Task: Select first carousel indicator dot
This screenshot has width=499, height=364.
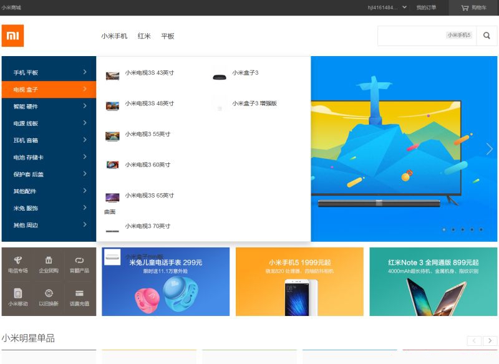Action: click(444, 229)
